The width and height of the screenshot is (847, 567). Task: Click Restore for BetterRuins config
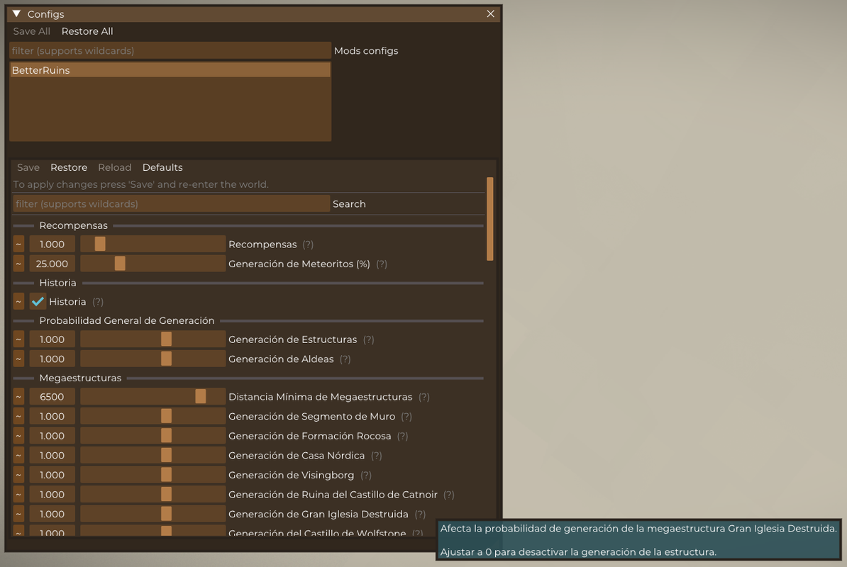[x=69, y=167]
